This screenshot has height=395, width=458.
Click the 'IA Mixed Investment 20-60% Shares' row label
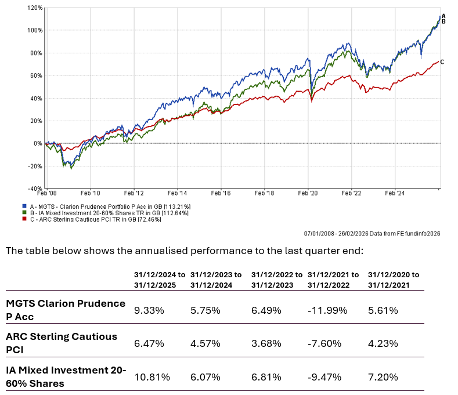[66, 377]
